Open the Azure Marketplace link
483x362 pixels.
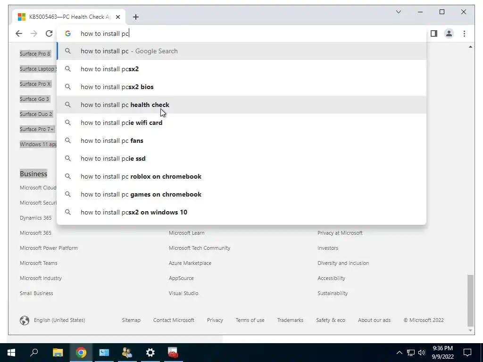(x=190, y=263)
